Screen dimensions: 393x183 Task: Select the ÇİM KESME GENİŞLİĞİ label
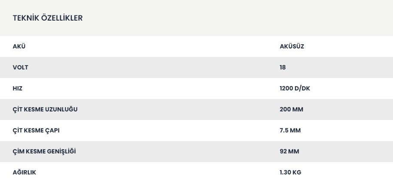44,152
